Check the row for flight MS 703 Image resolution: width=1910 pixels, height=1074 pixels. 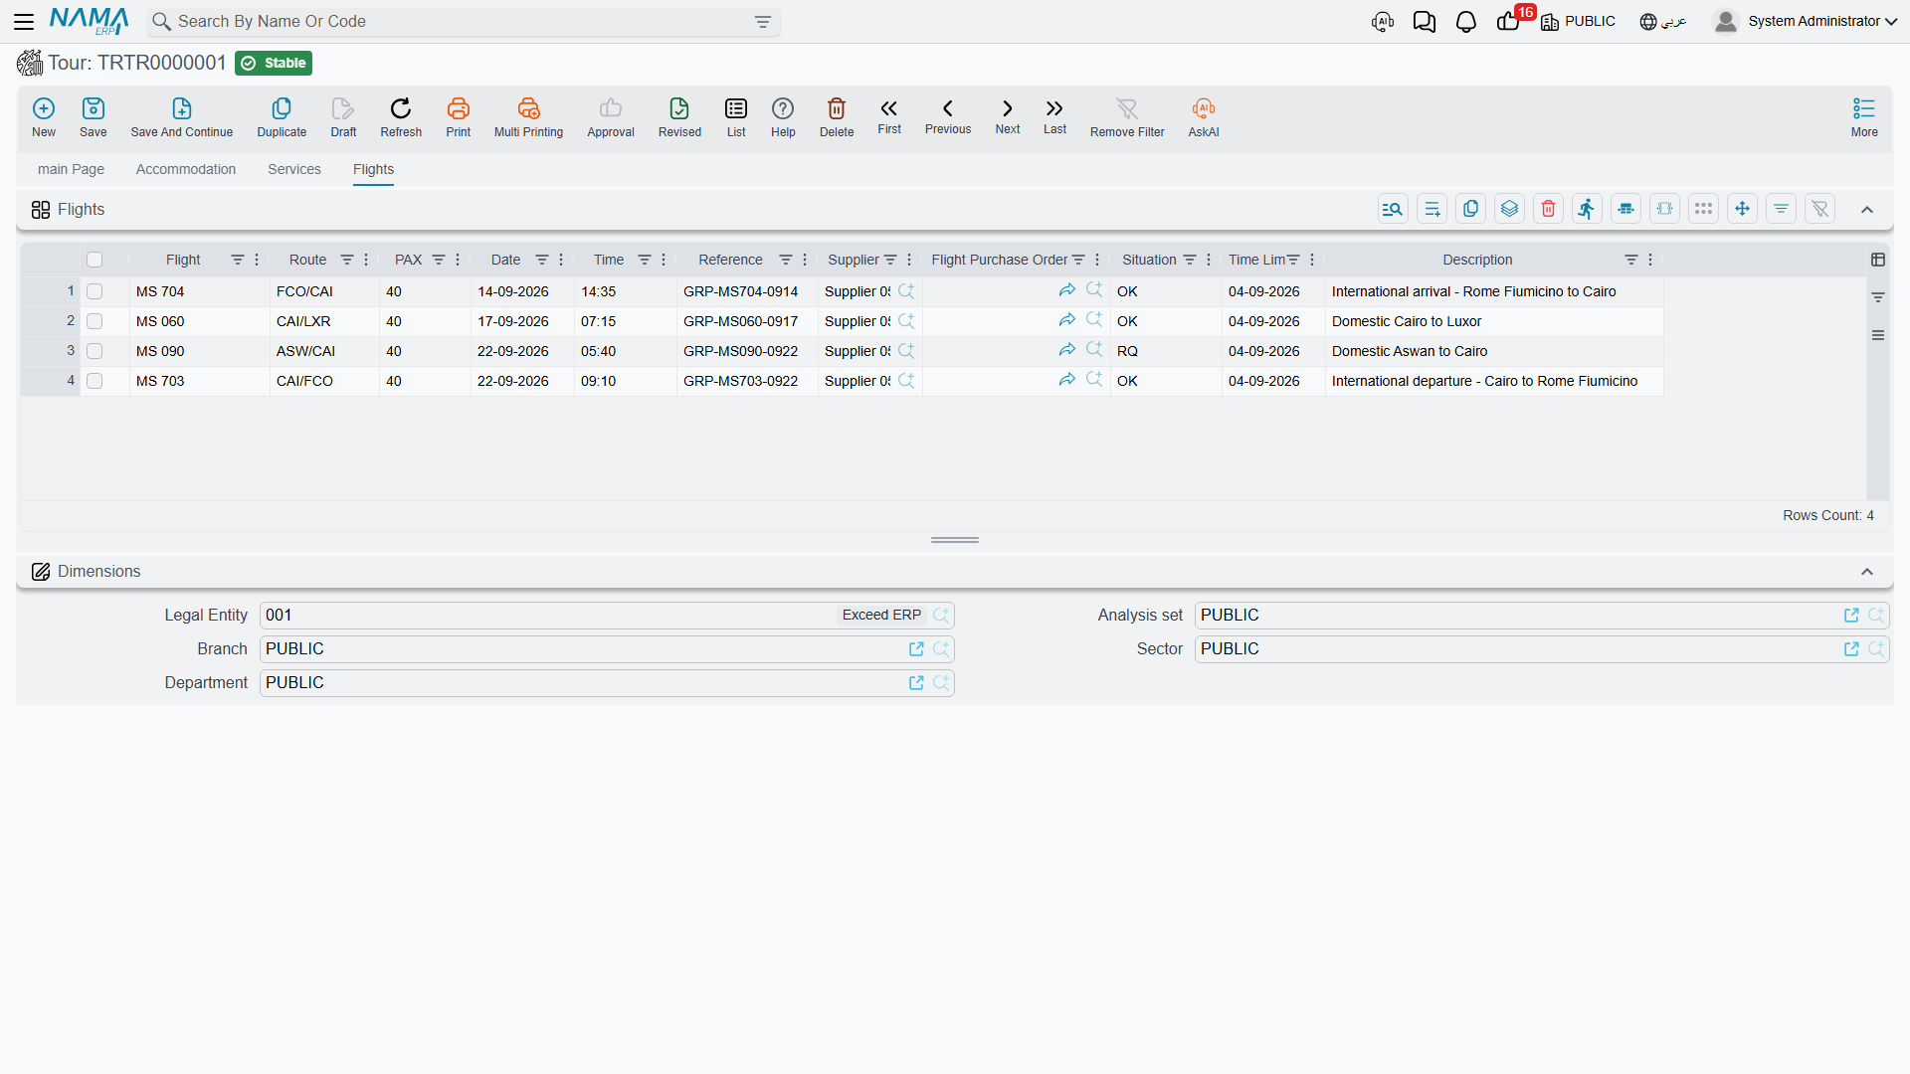pos(95,381)
